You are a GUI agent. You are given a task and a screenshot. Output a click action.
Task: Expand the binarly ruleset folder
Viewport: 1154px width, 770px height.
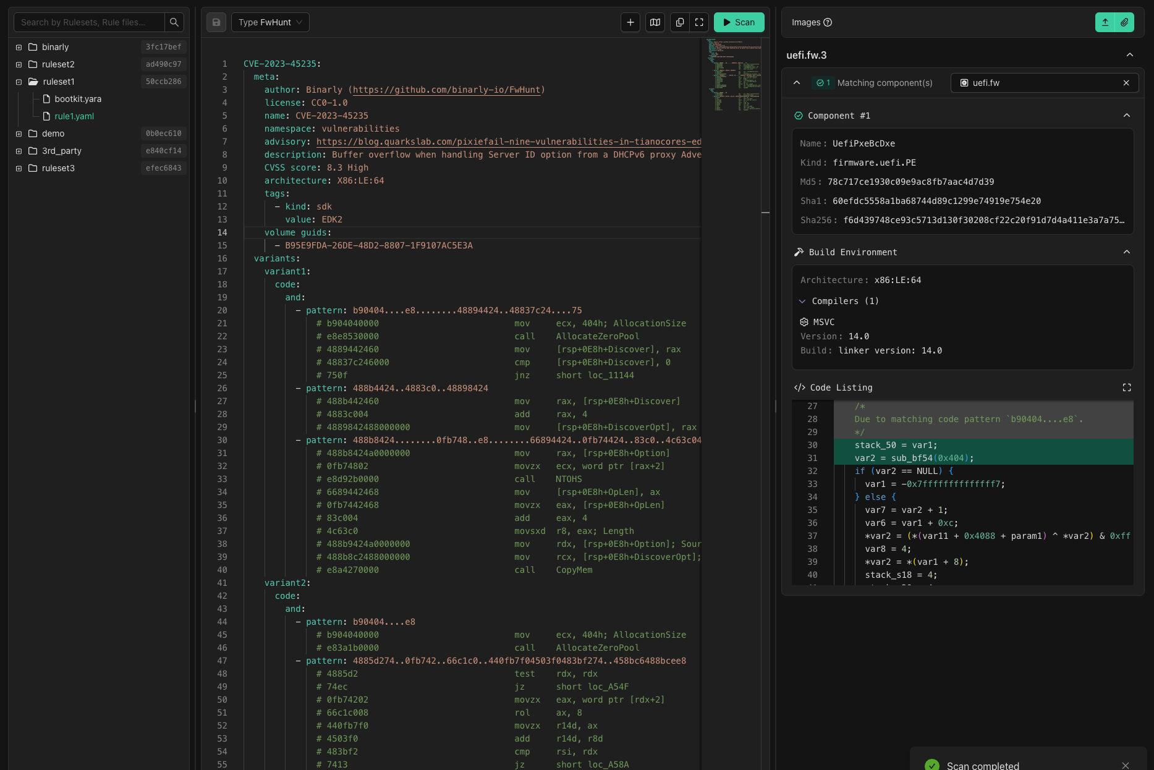click(19, 47)
